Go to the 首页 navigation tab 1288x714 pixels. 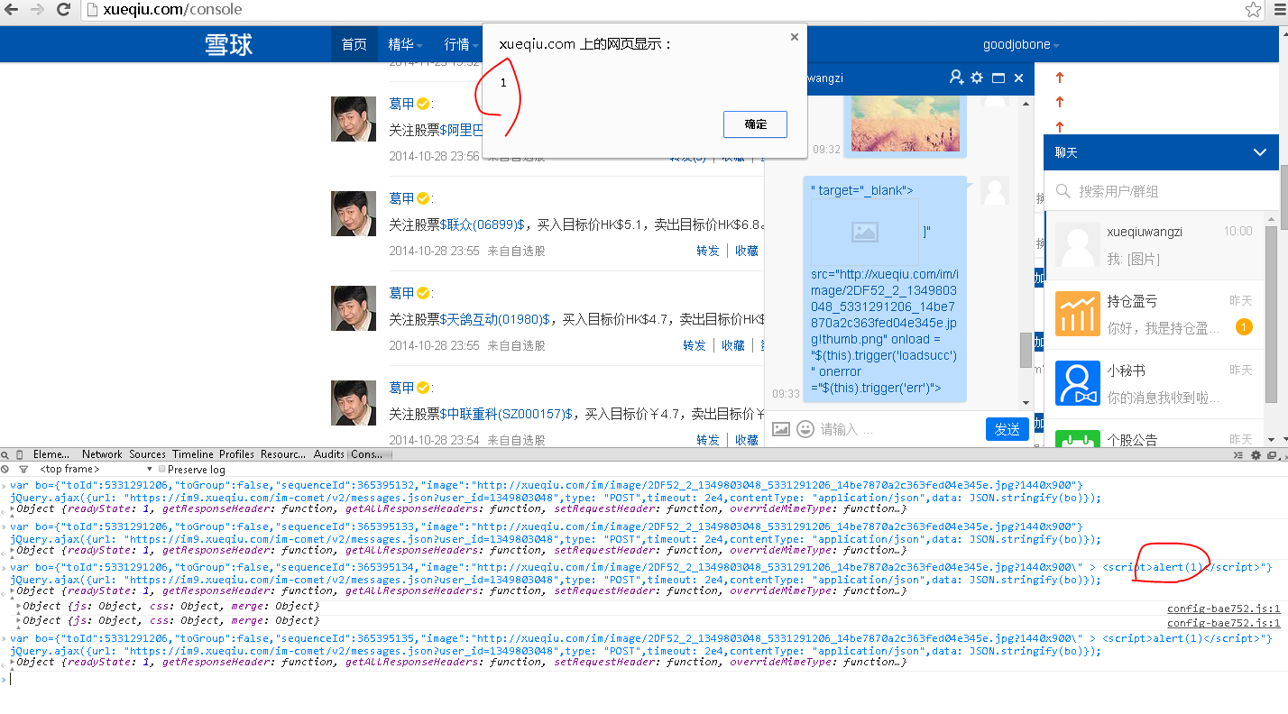354,44
